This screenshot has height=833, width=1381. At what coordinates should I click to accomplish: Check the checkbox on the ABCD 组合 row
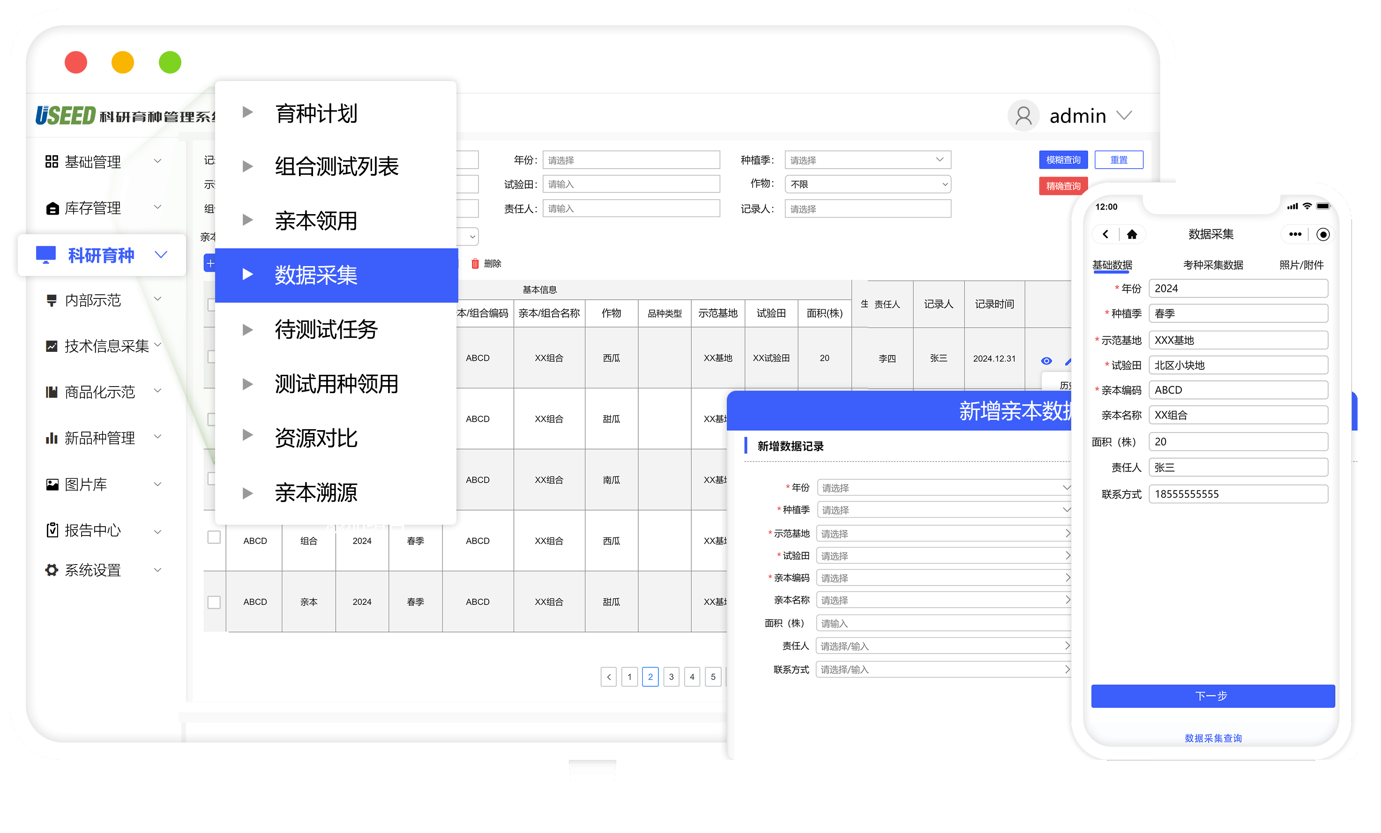(214, 537)
